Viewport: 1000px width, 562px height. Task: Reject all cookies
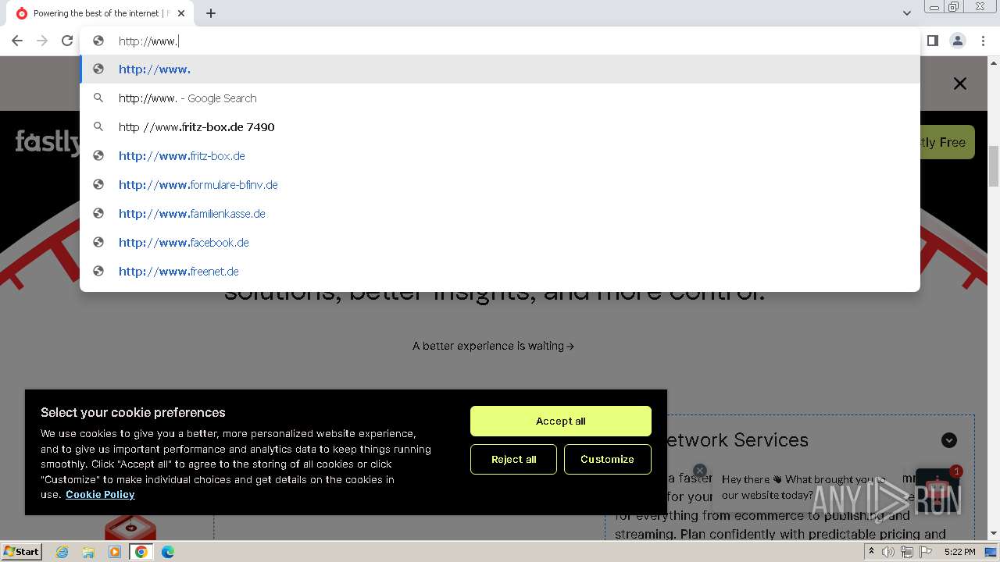pos(513,460)
